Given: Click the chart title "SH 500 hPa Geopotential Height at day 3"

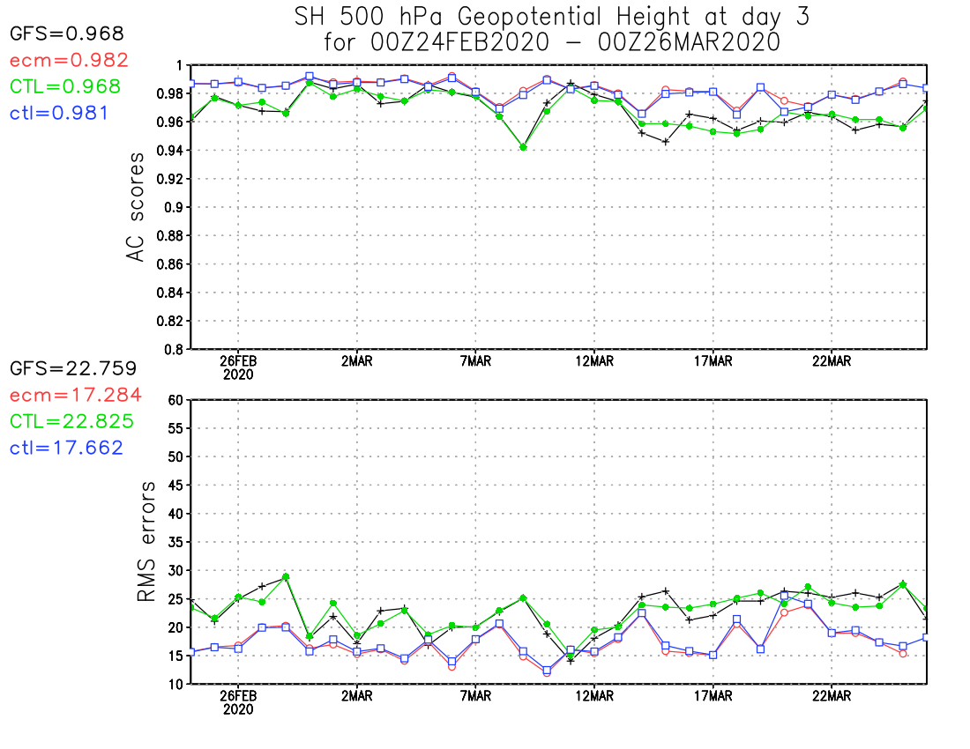Looking at the screenshot, I should click(552, 17).
